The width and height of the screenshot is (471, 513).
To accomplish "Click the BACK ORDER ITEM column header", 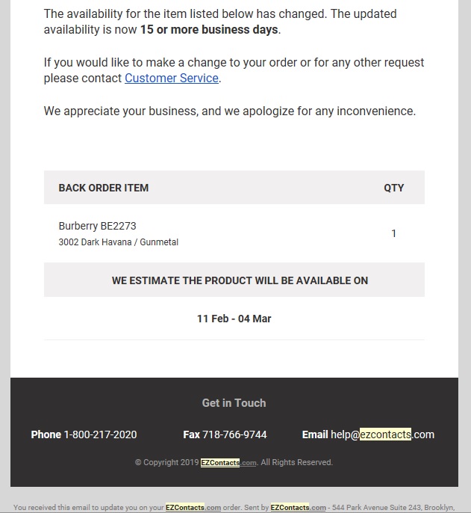I will (104, 188).
